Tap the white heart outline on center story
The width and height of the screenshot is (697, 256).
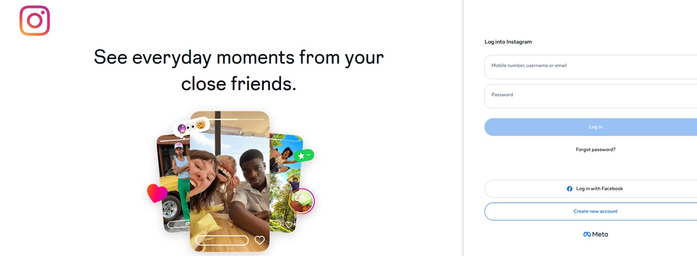click(x=259, y=240)
